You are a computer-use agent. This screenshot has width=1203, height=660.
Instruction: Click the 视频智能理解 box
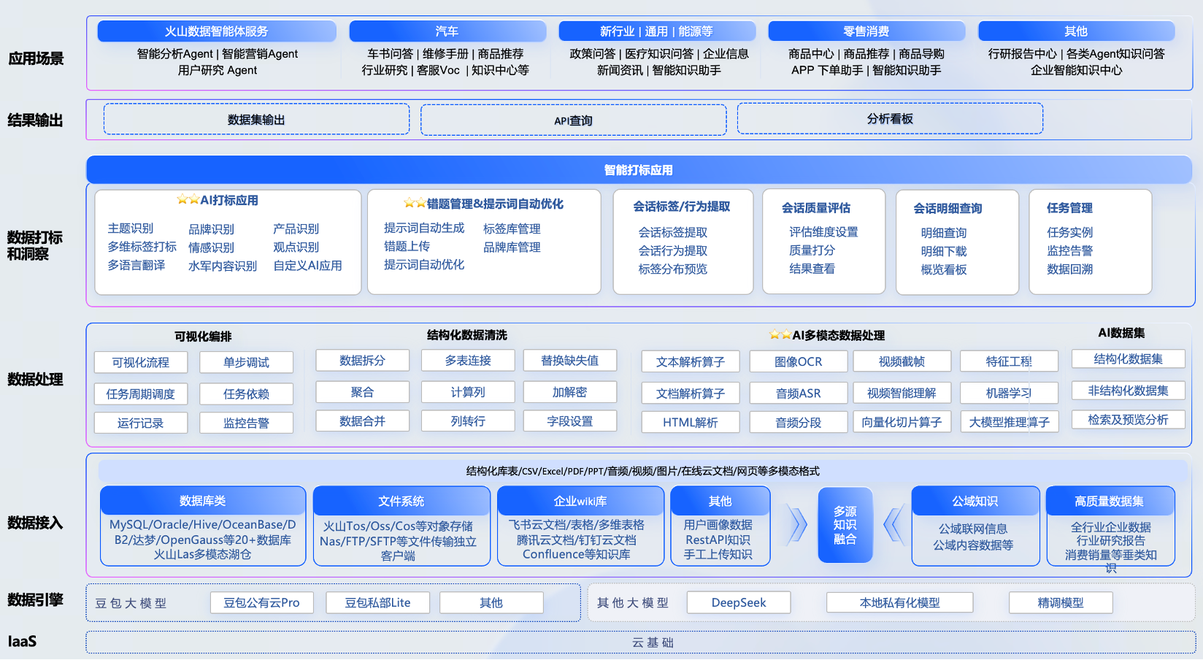902,393
